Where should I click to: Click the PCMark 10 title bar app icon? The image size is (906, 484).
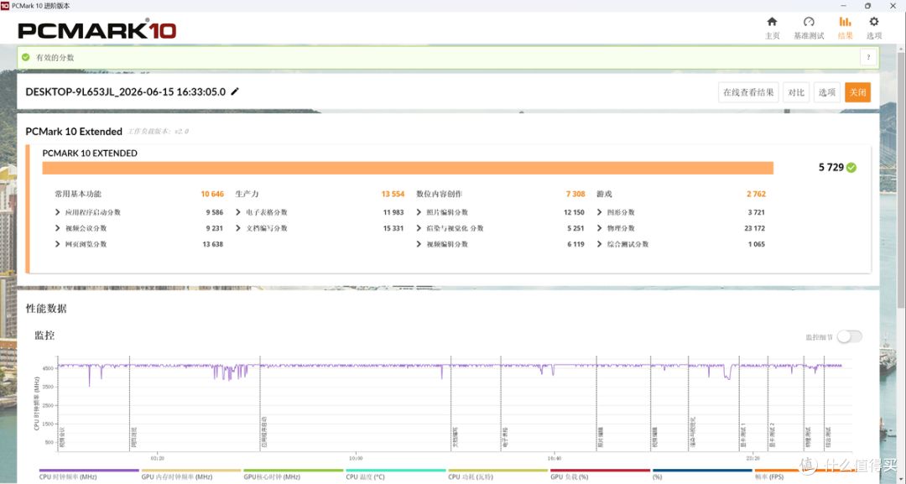(5, 5)
